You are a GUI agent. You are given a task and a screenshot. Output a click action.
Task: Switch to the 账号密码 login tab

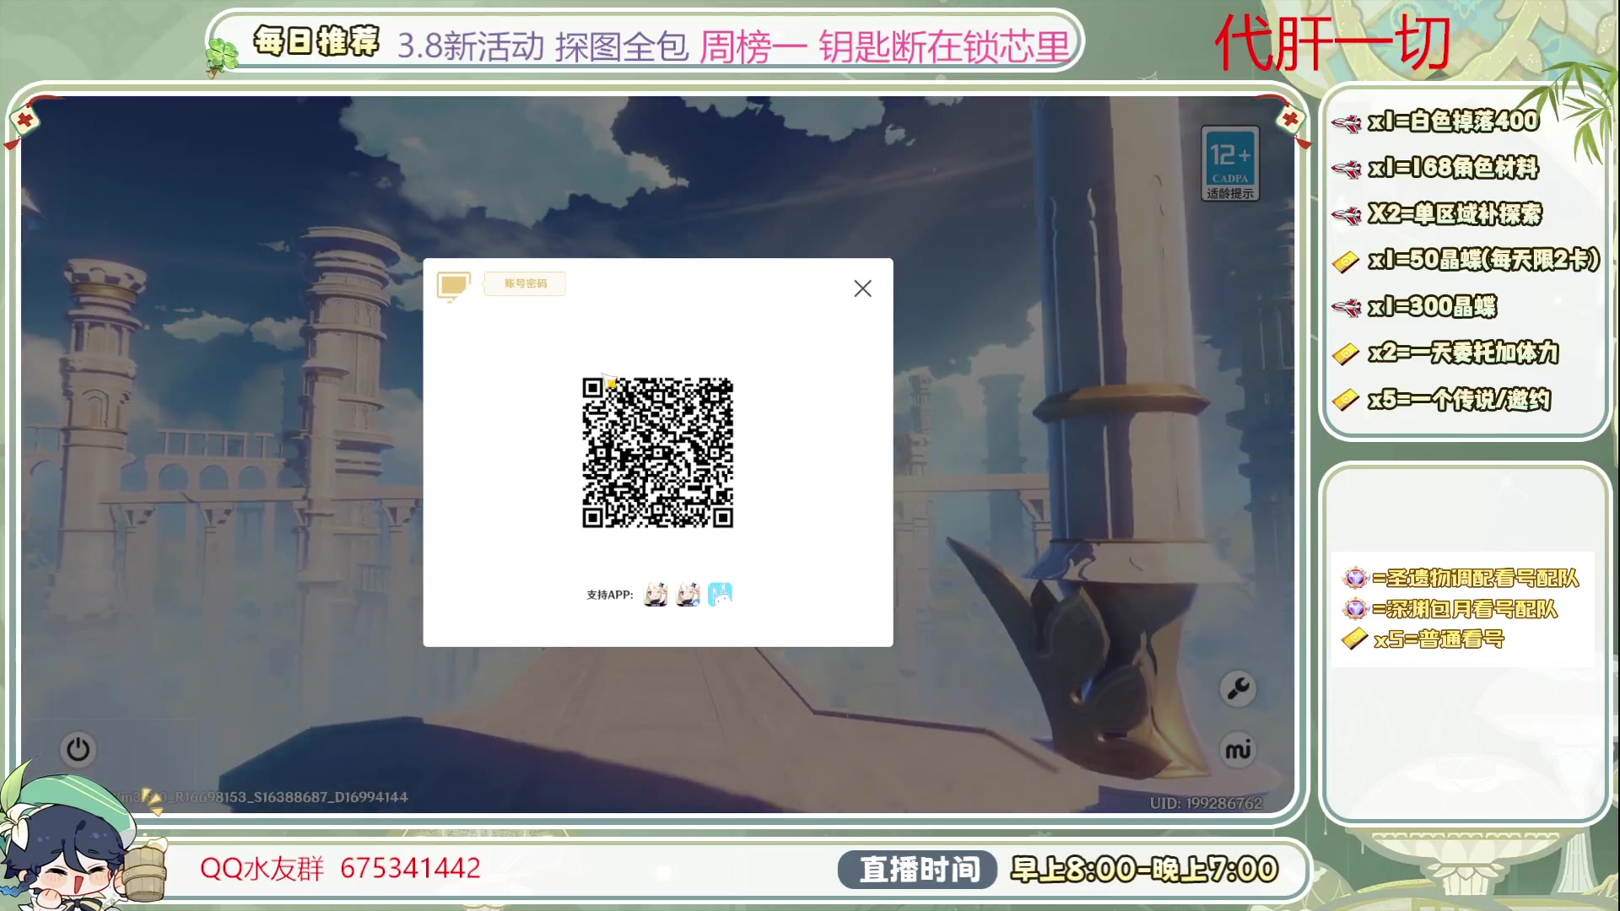click(524, 284)
